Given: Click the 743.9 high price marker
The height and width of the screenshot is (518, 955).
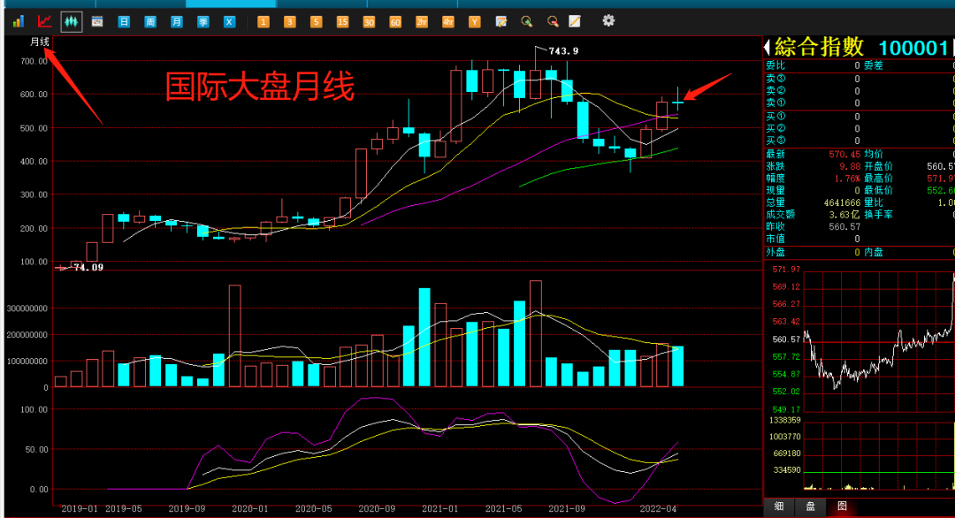Looking at the screenshot, I should pyautogui.click(x=563, y=51).
